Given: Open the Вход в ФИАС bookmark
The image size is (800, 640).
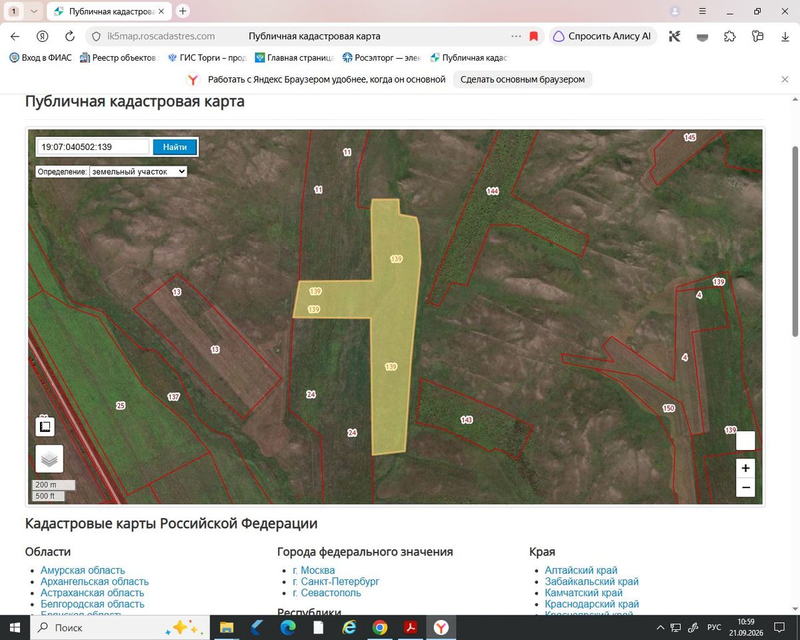Looking at the screenshot, I should point(40,58).
